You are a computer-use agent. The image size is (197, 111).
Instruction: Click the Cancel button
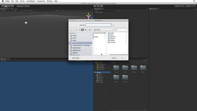[114, 58]
